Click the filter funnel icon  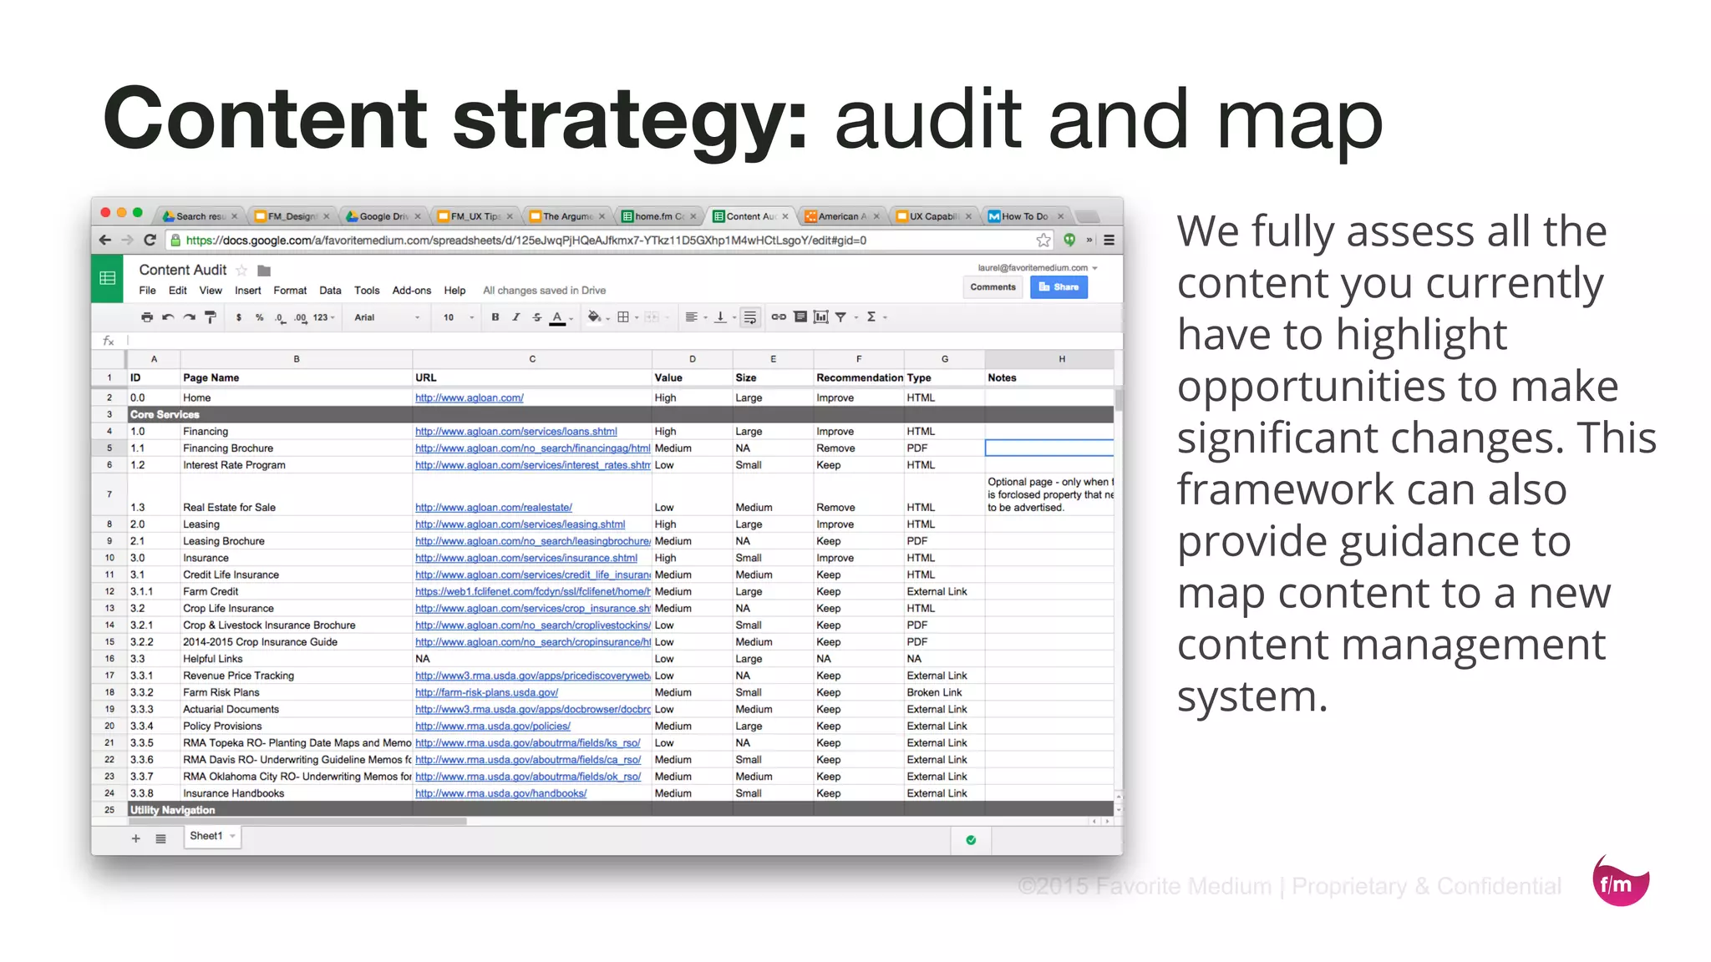point(841,317)
